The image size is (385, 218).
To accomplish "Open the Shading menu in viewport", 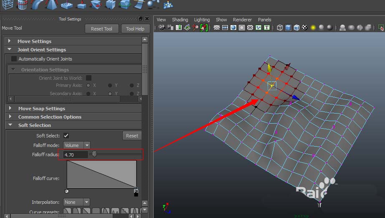I will tap(180, 20).
